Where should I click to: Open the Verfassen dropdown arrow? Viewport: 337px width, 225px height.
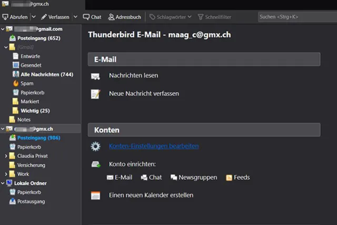pos(74,17)
